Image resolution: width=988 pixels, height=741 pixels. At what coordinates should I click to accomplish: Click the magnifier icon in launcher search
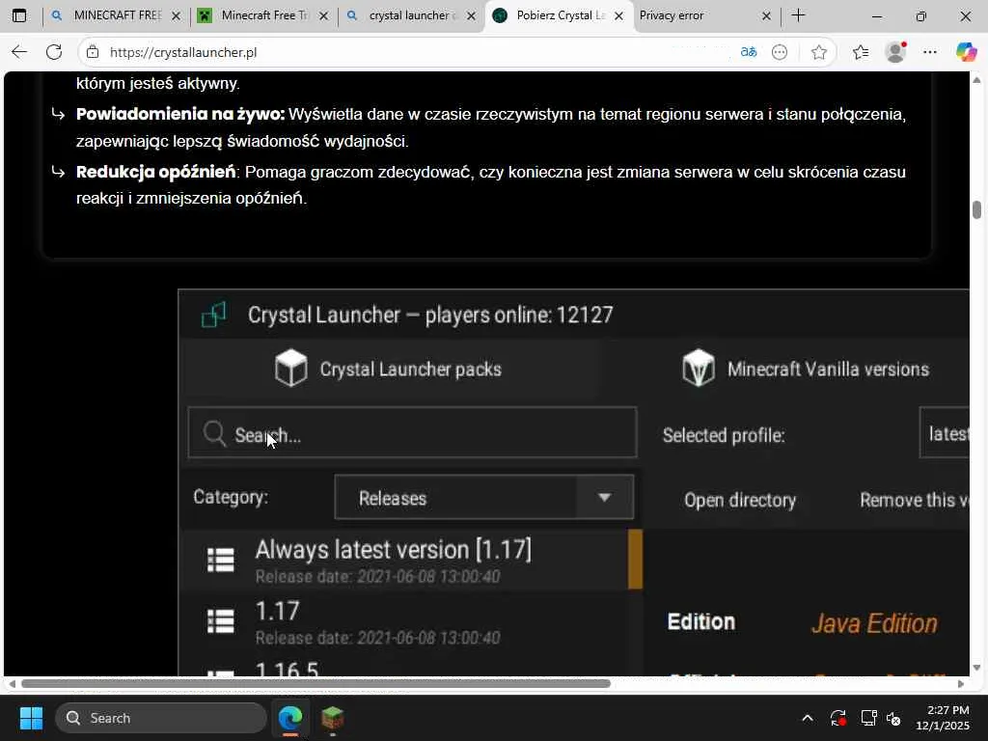(214, 433)
